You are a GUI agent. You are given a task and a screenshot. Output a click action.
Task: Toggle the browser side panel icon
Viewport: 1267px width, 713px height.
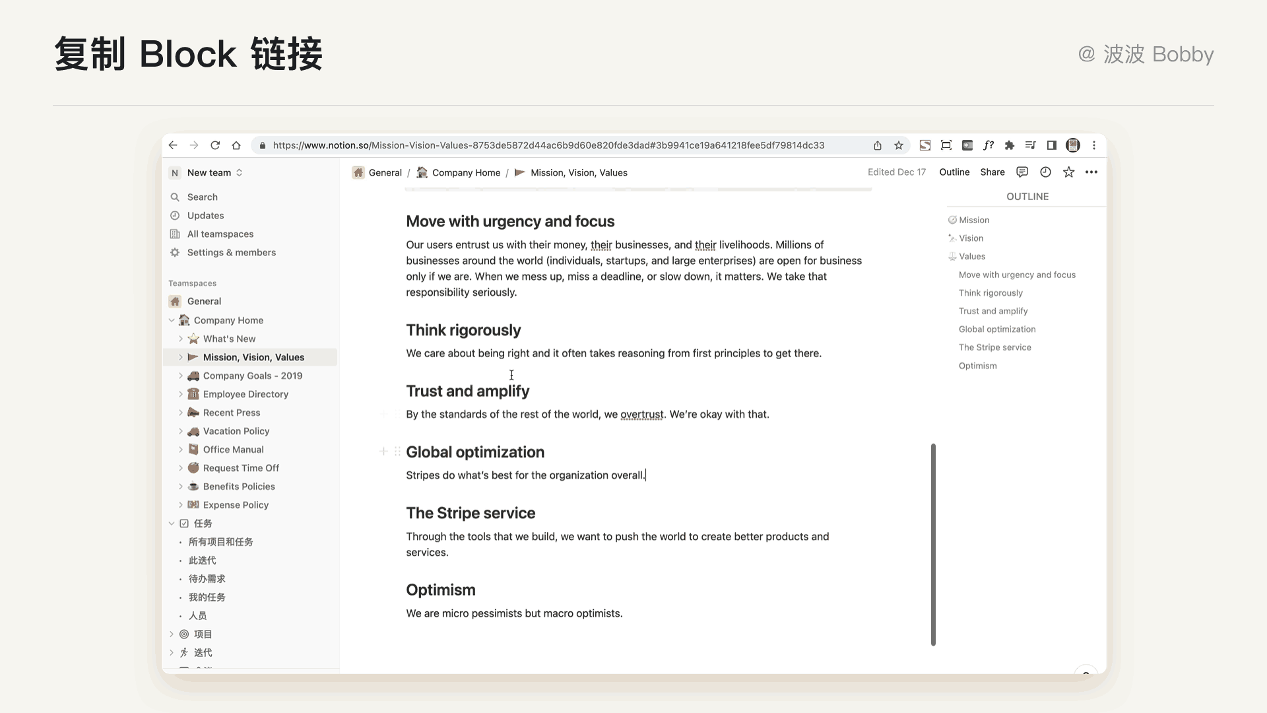[x=1051, y=145]
